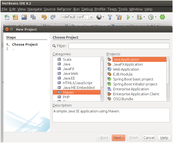This screenshot has width=173, height=143.
Task: Click the Debug Project icon
Action: (139, 17)
